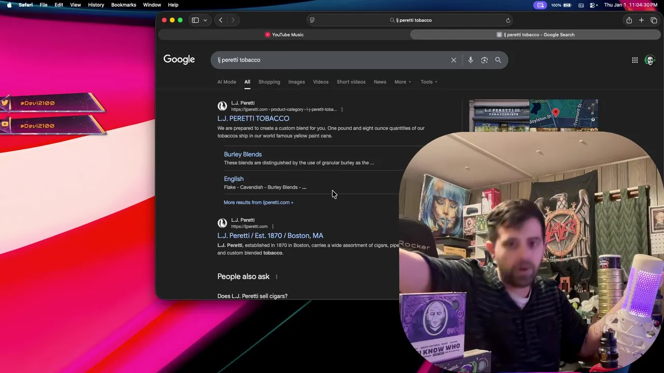Image resolution: width=664 pixels, height=373 pixels.
Task: Open English sitelink
Action: (234, 179)
